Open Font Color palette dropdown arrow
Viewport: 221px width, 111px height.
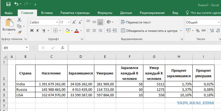click(81, 31)
